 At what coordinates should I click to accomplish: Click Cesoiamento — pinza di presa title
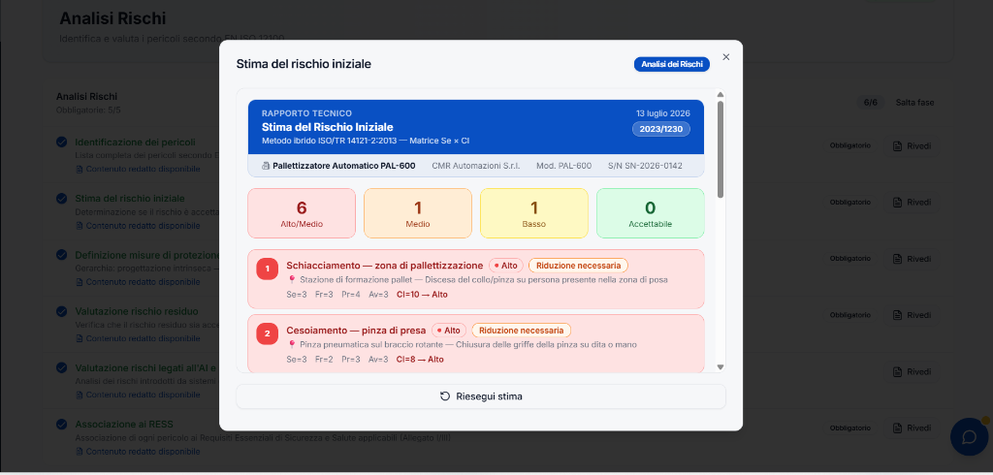pos(356,331)
